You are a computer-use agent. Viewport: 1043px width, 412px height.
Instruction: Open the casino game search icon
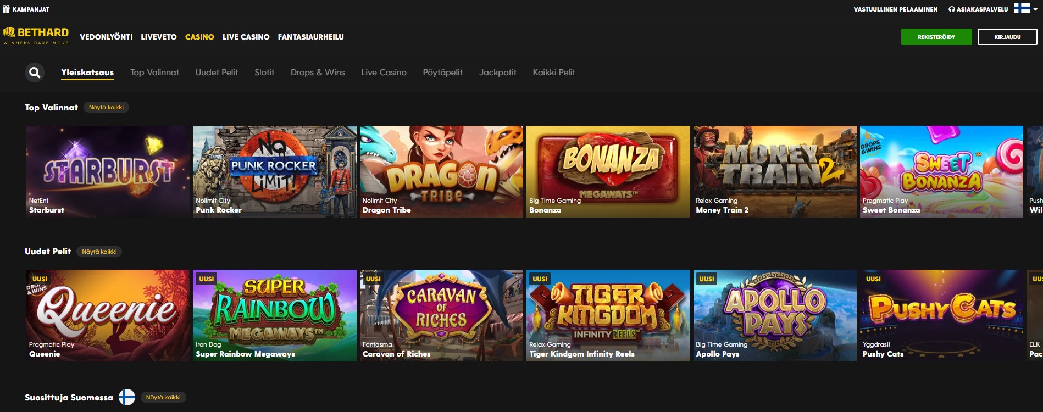(x=35, y=73)
